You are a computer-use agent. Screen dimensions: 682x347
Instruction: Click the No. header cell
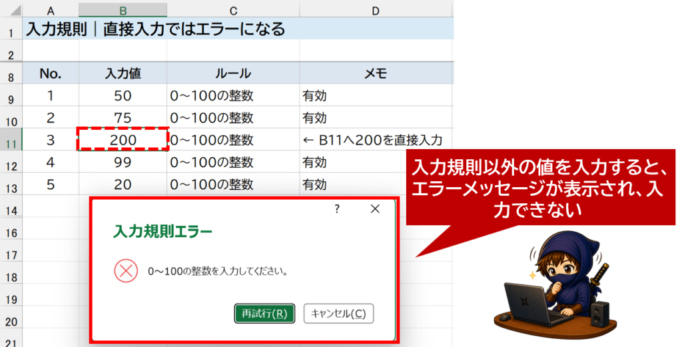(51, 73)
